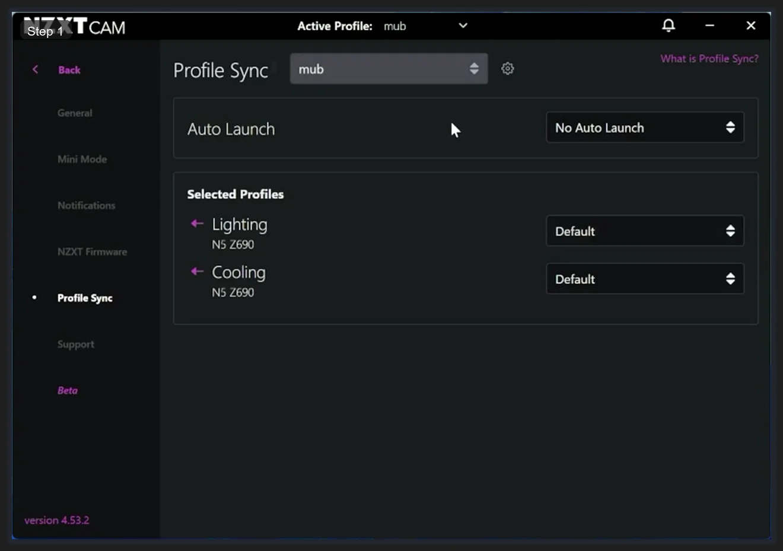
Task: Click the back chevron in the sidebar
Action: tap(34, 69)
